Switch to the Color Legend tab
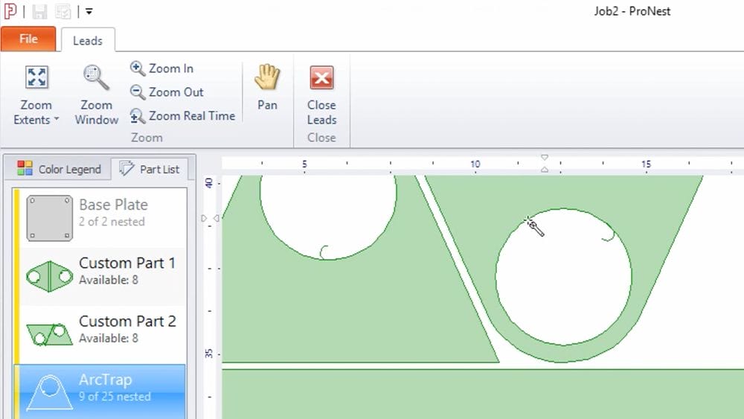The height and width of the screenshot is (419, 744). point(59,169)
